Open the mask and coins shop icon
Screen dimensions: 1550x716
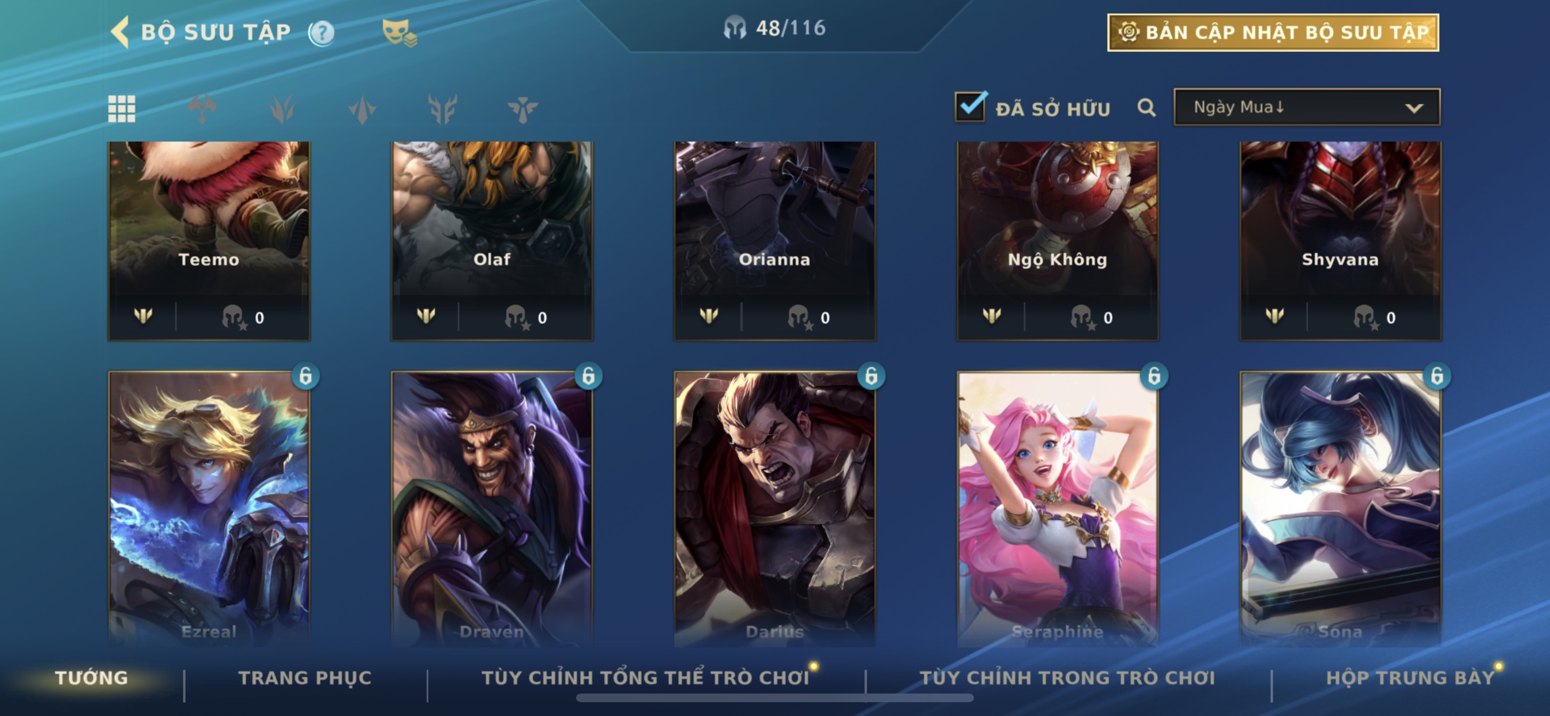pyautogui.click(x=399, y=32)
